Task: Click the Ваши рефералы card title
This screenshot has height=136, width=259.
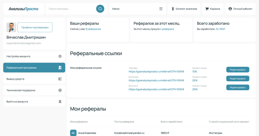Action: pyautogui.click(x=84, y=23)
